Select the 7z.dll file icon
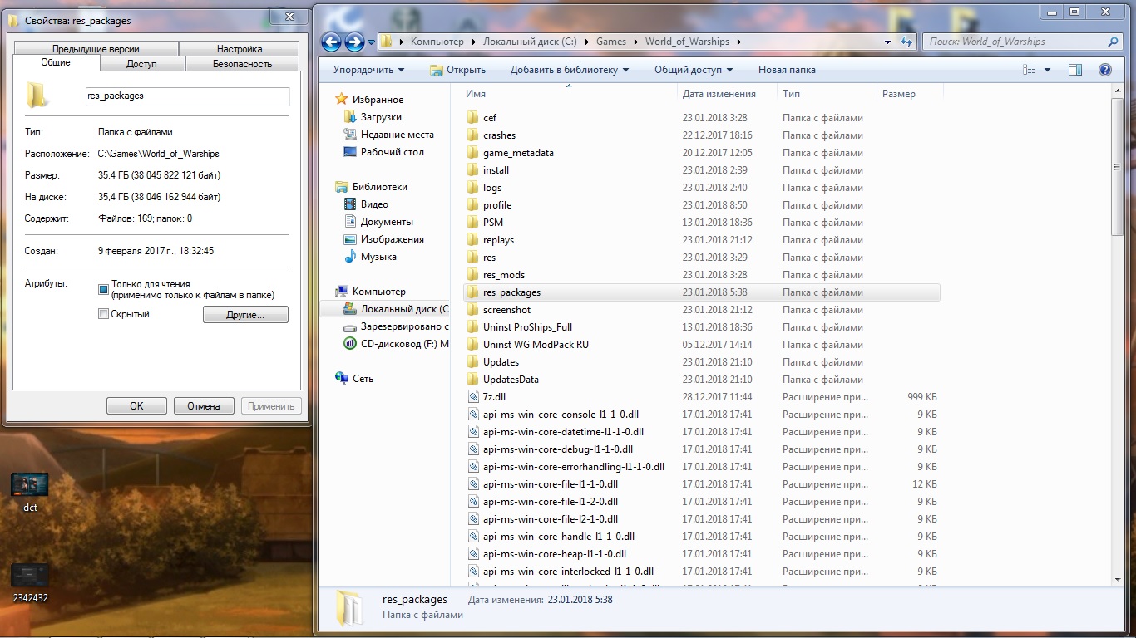Viewport: 1136px width, 638px height. [x=472, y=397]
